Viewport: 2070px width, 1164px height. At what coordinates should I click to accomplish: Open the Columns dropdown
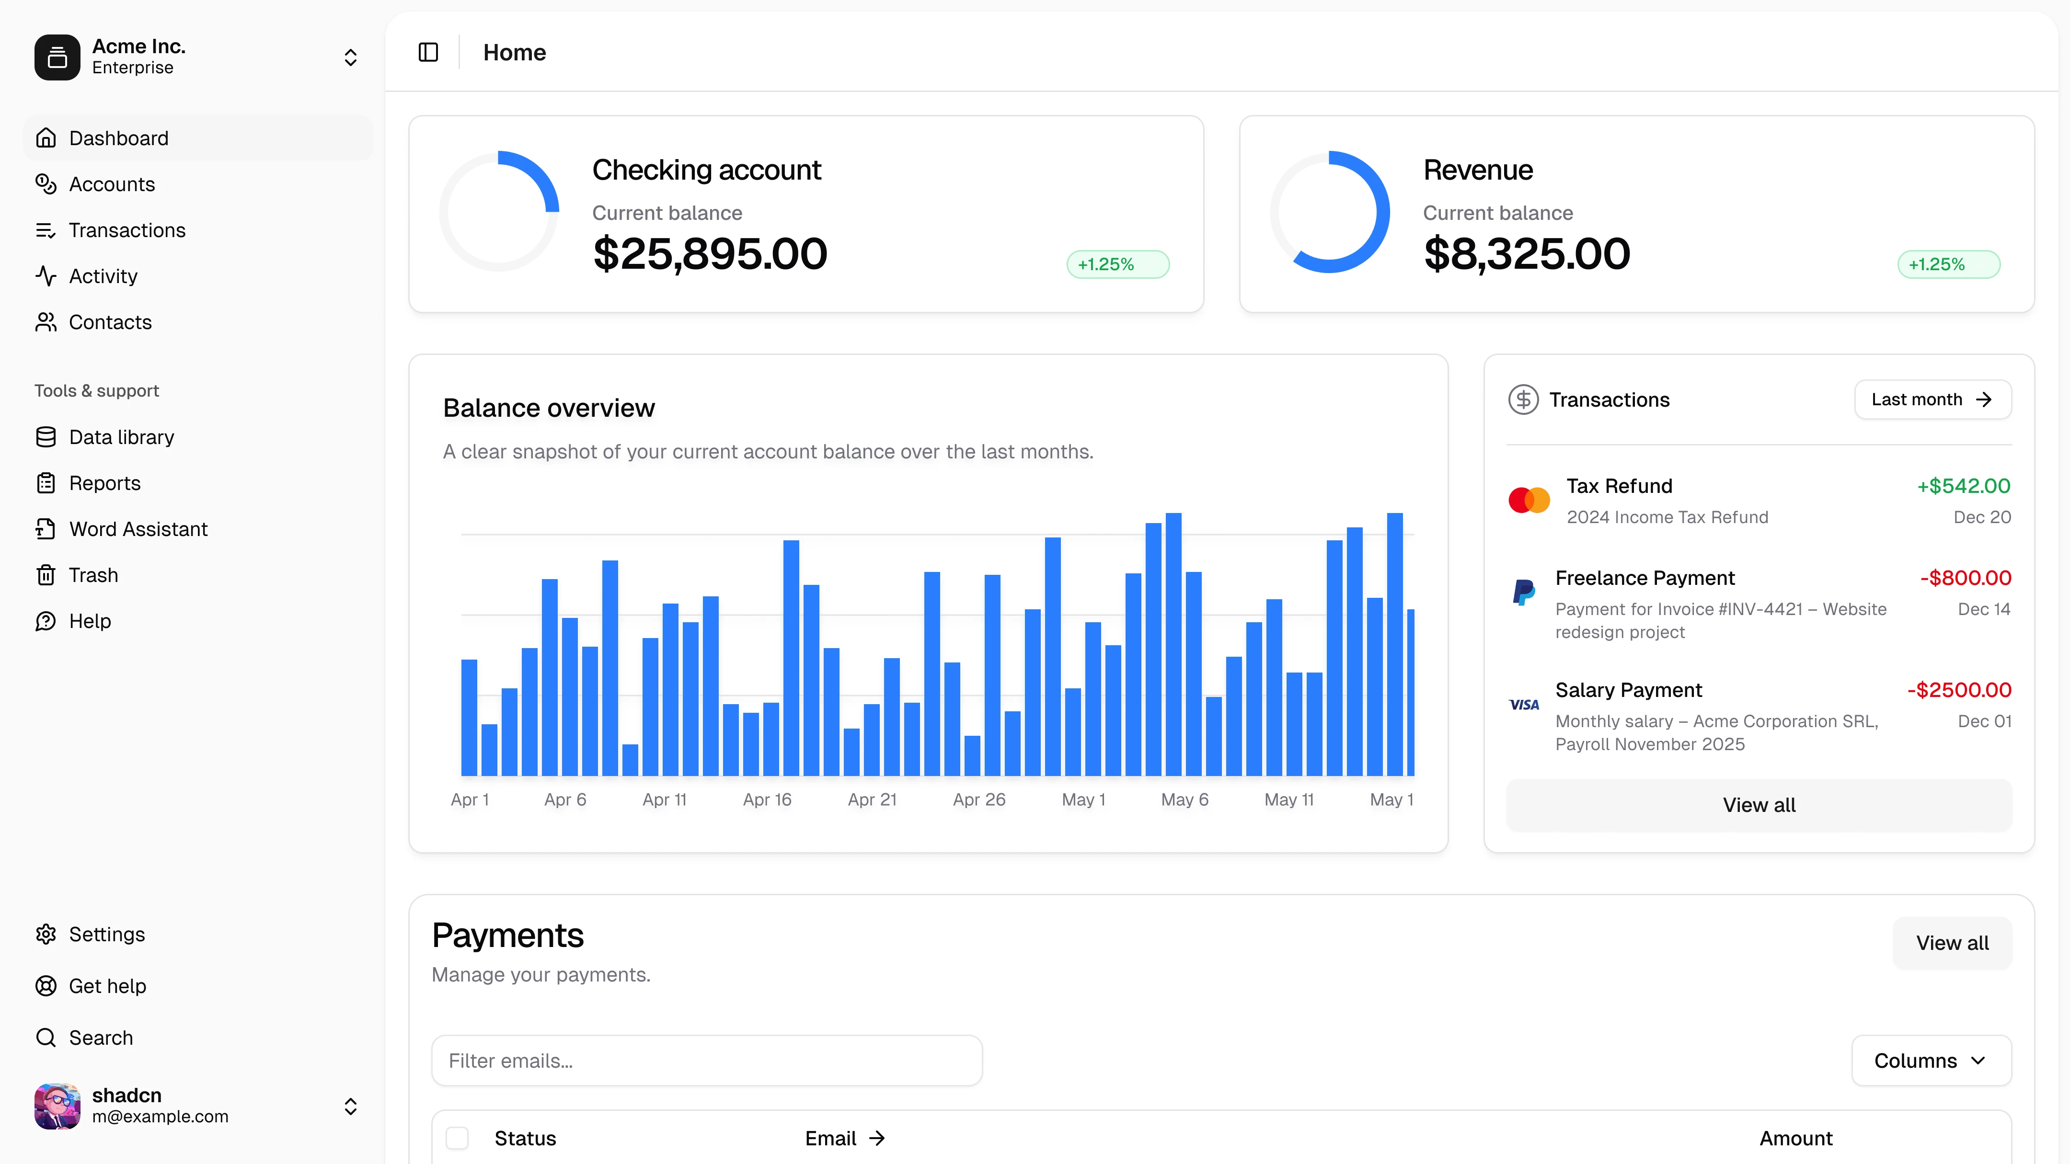pos(1931,1061)
